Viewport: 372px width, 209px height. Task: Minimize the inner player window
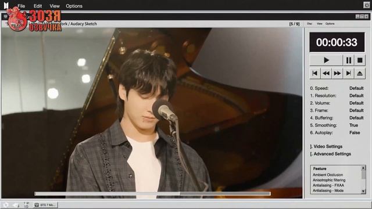(357, 17)
